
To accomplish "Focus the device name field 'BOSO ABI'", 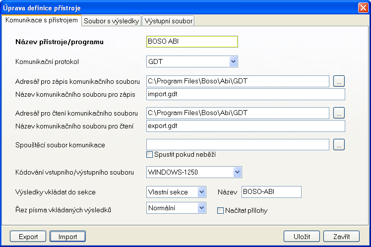I will pyautogui.click(x=192, y=42).
